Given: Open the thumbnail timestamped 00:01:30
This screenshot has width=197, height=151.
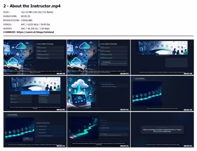Looking at the screenshot, I should 162,57.
